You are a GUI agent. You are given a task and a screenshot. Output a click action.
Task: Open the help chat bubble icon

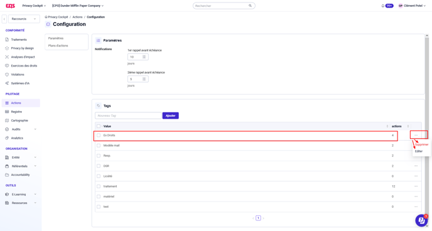tap(421, 220)
